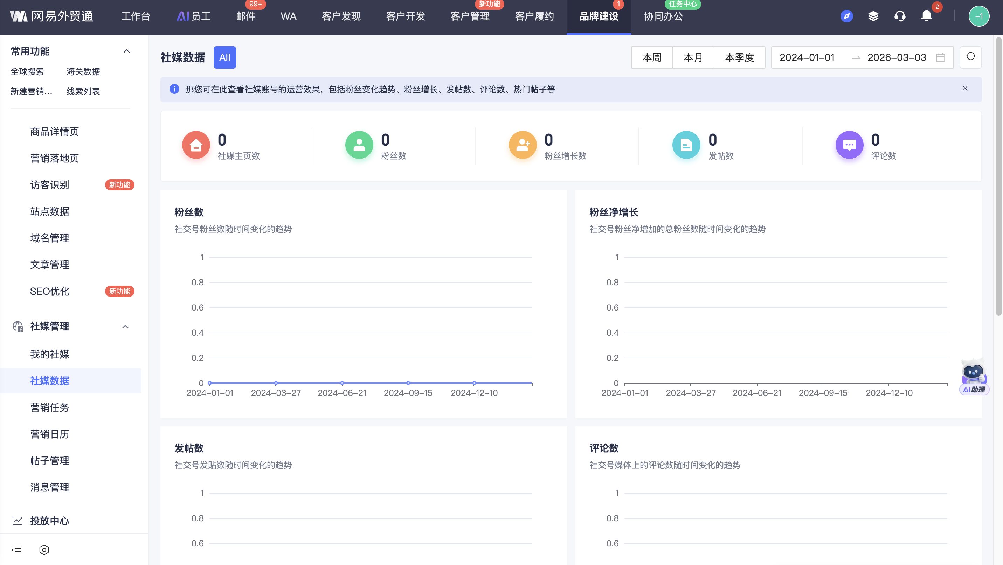Open 营销任务 in the sidebar
Image resolution: width=1003 pixels, height=565 pixels.
49,407
